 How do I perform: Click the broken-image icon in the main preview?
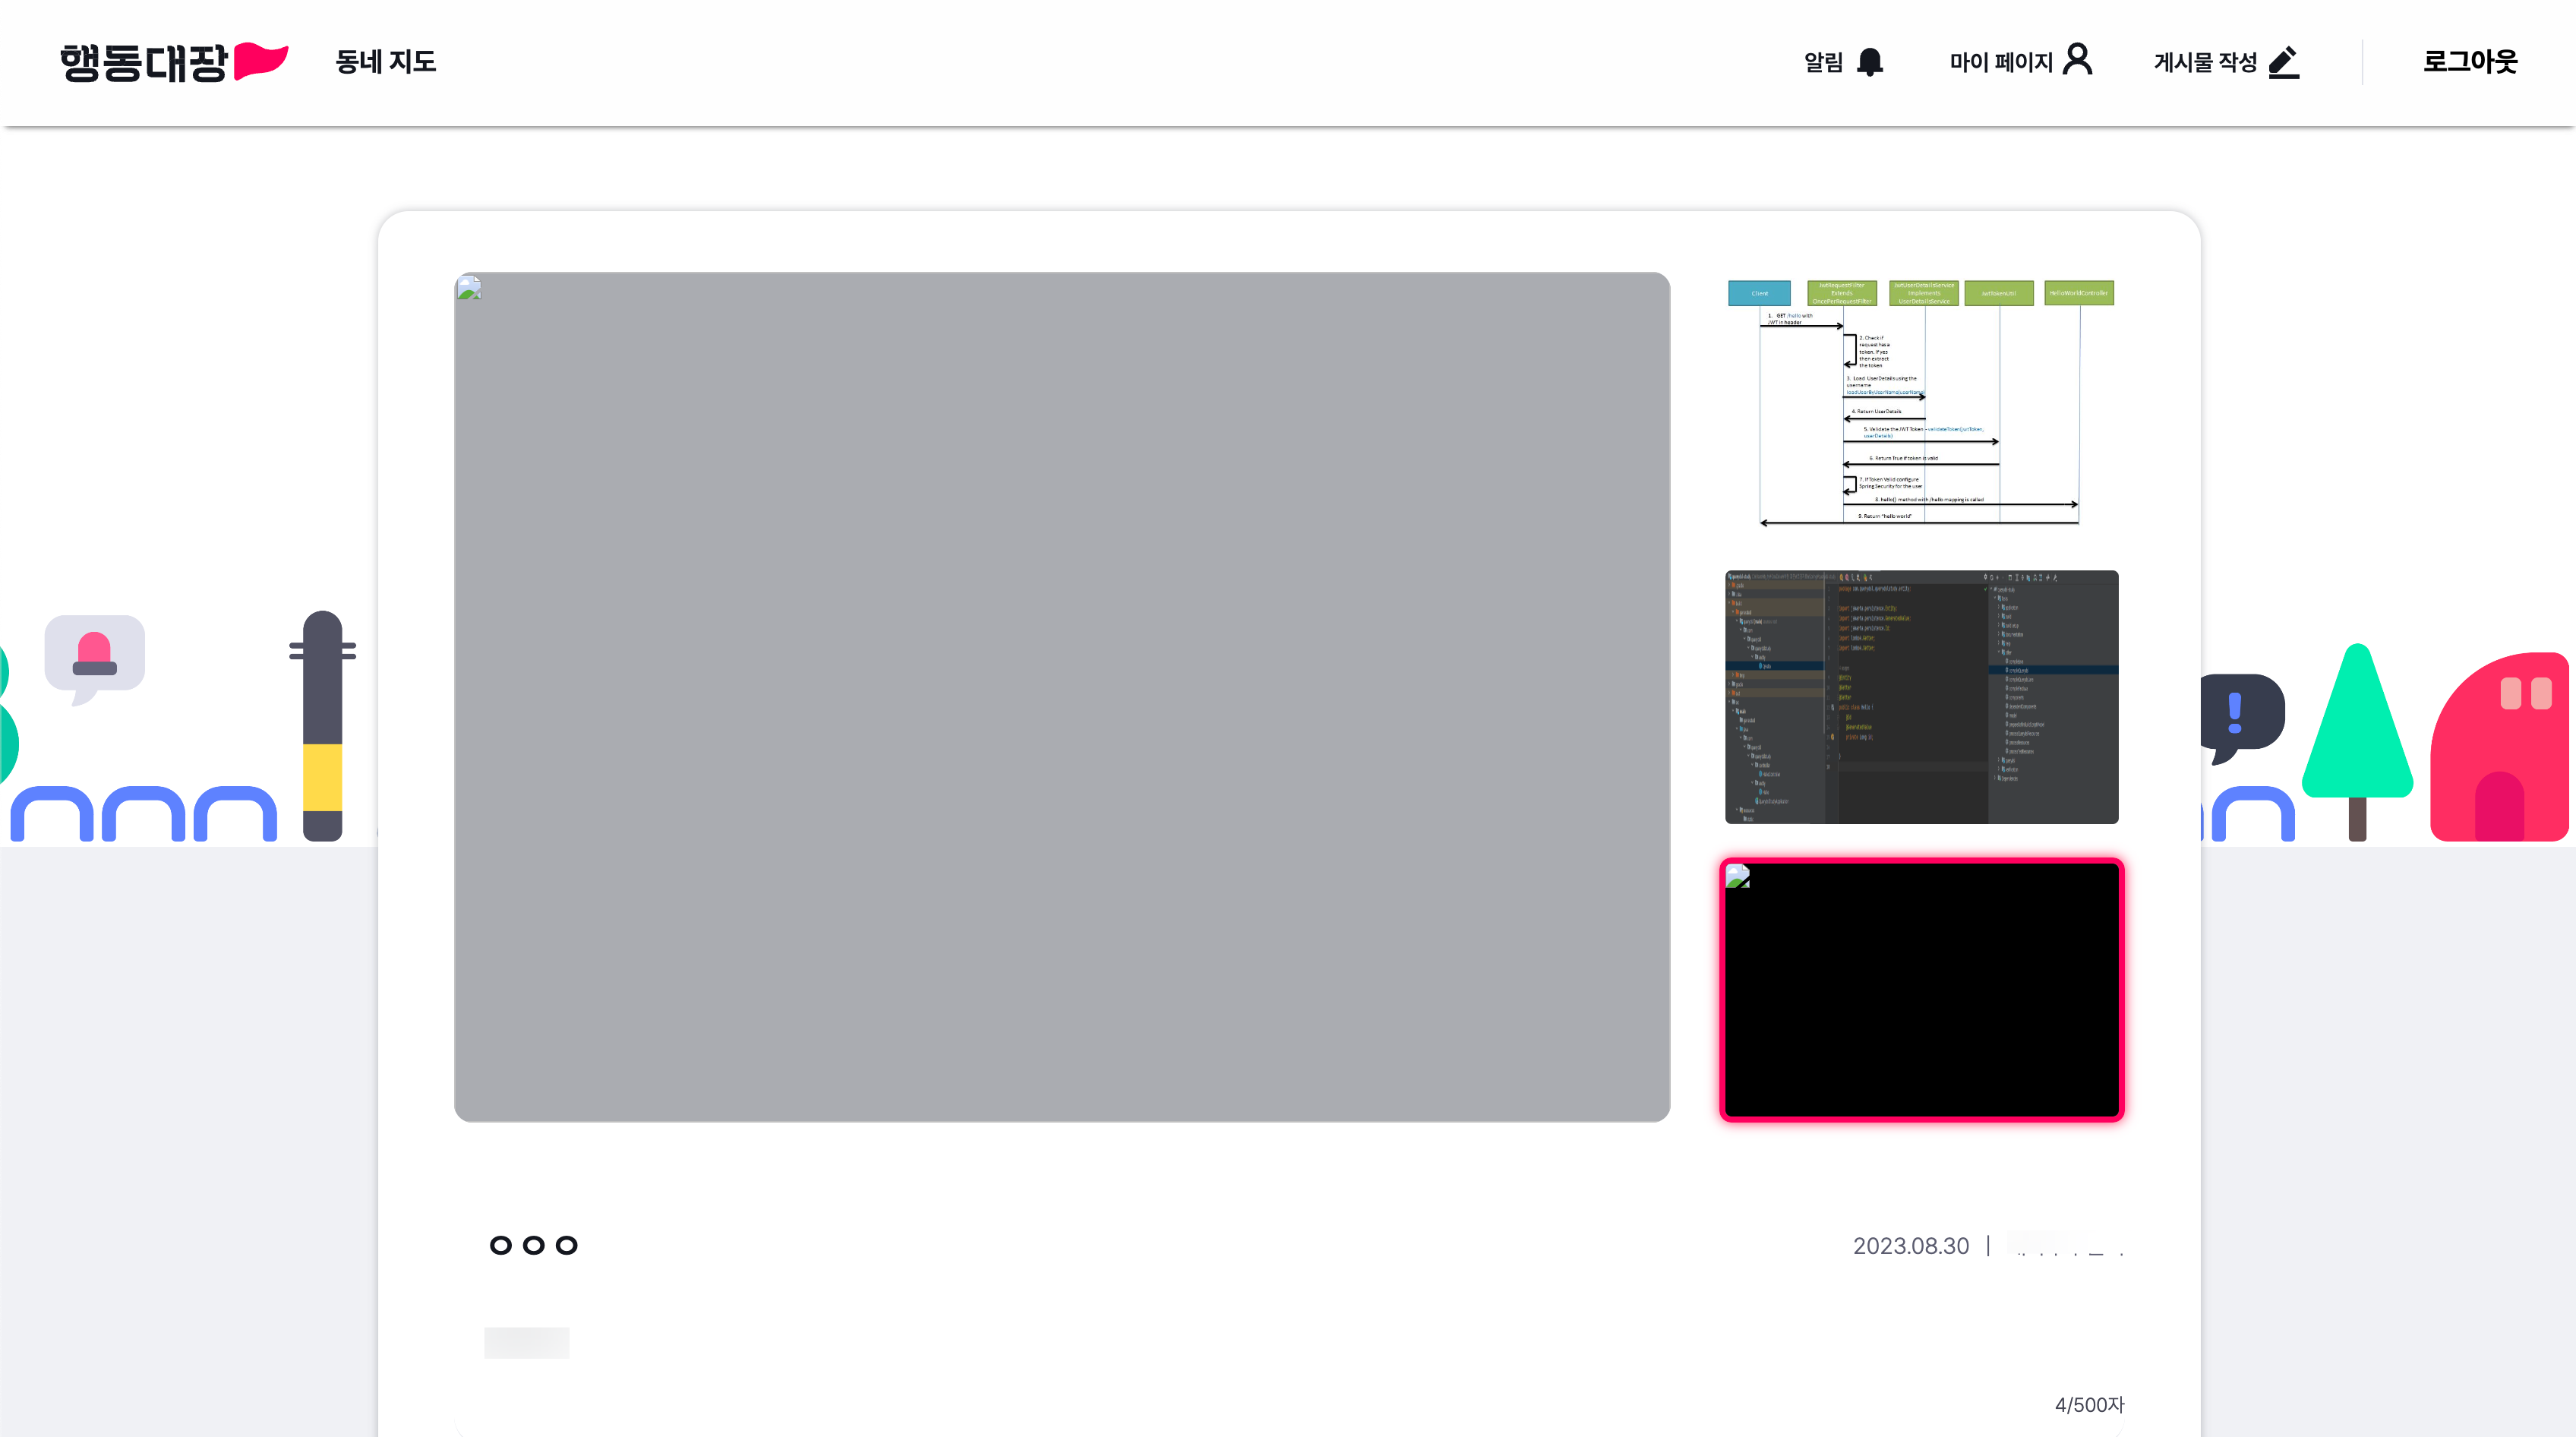point(469,288)
